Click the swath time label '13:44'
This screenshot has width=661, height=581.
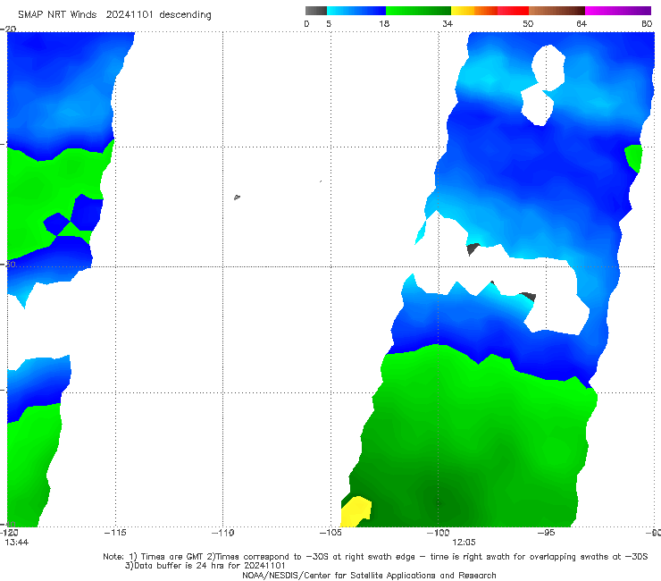coord(17,543)
